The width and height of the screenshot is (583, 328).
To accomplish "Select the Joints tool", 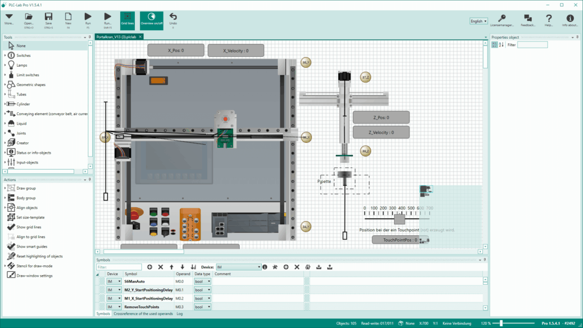I will pyautogui.click(x=21, y=133).
